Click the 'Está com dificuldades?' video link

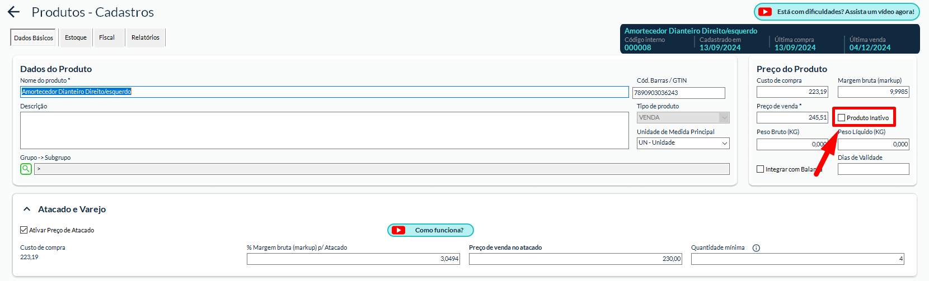[845, 12]
